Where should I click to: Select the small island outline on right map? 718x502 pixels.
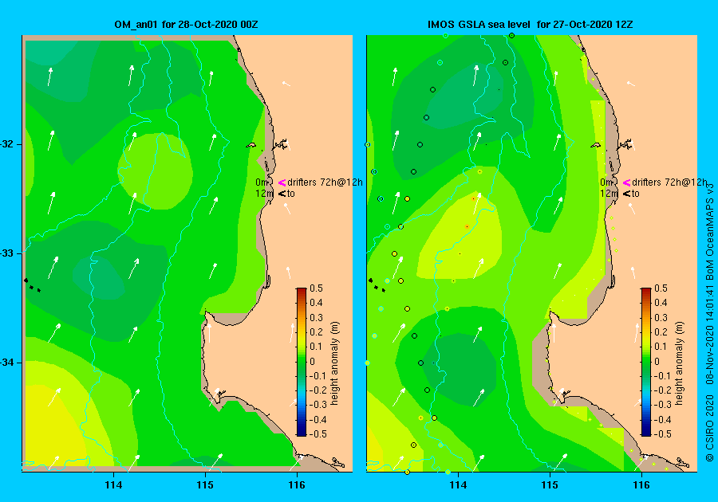[x=595, y=145]
